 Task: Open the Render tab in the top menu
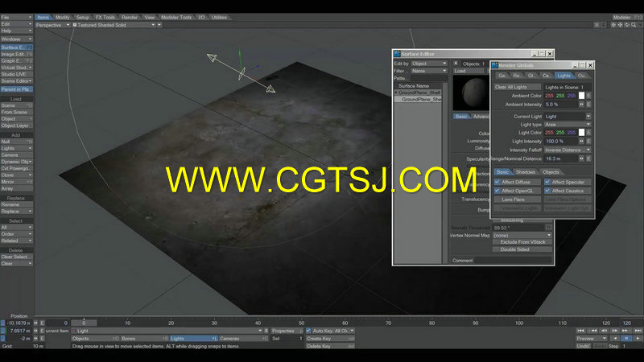pos(130,17)
